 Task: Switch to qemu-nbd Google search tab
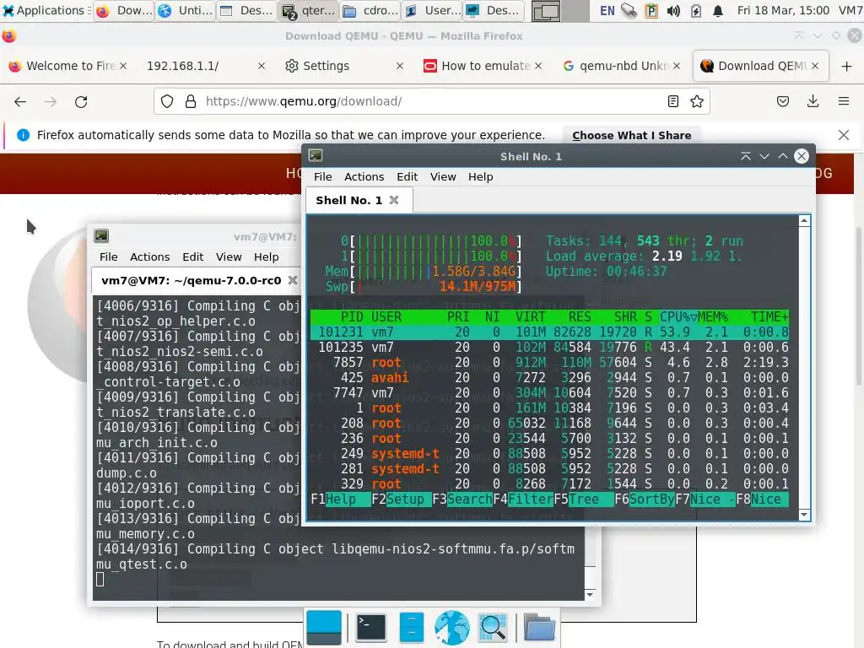pyautogui.click(x=620, y=66)
